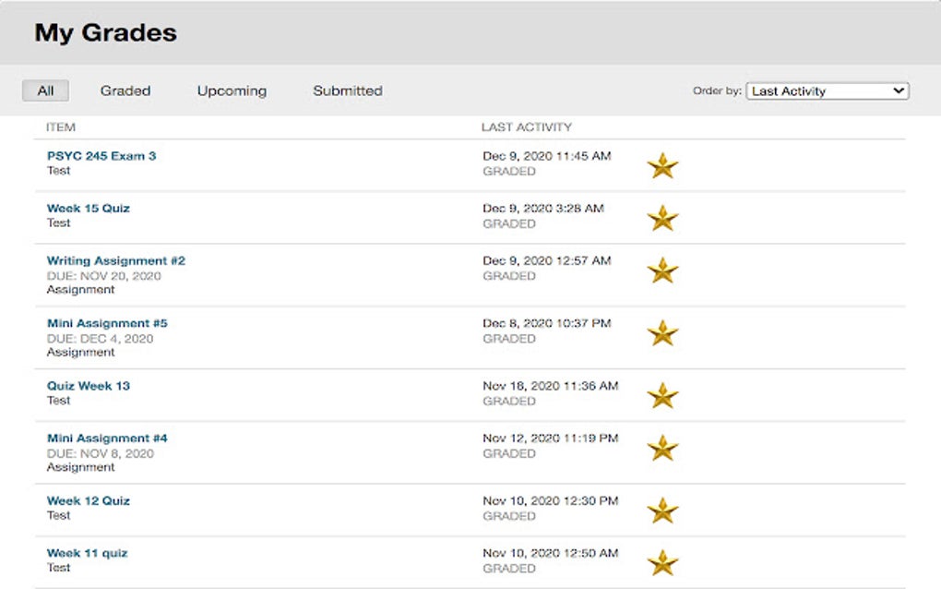Open the Mini Assignment #5 link
This screenshot has height=589, width=941.
(x=107, y=324)
